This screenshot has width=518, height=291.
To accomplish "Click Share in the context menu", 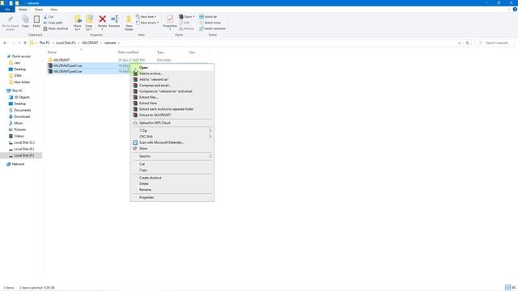I will pos(172,149).
